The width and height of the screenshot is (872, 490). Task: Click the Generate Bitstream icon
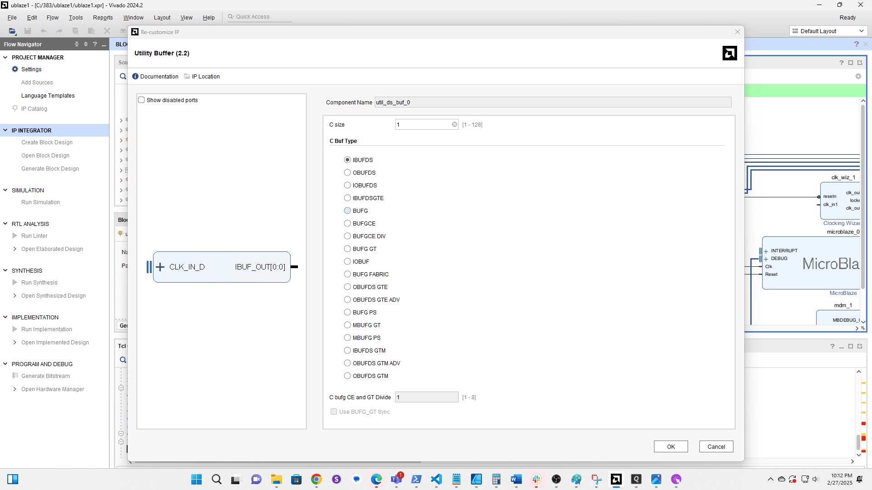click(15, 376)
